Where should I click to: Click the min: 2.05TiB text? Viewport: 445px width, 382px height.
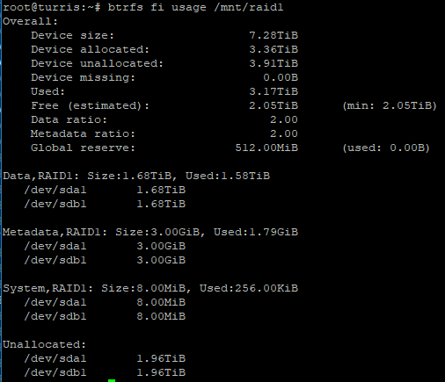click(x=390, y=105)
